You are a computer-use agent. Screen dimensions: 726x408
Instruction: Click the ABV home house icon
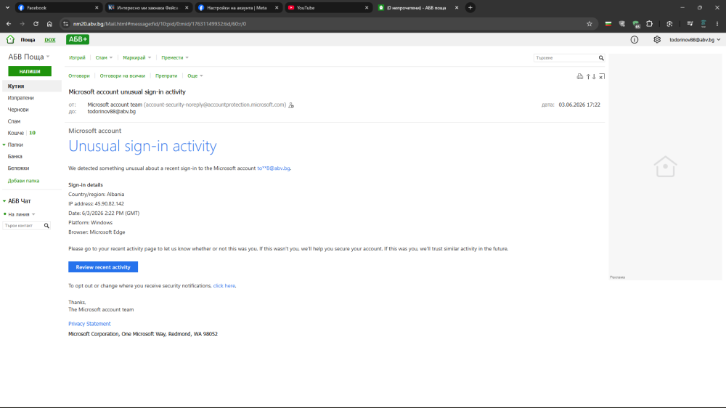10,39
